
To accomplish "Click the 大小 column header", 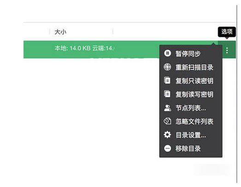I will pyautogui.click(x=60, y=32).
